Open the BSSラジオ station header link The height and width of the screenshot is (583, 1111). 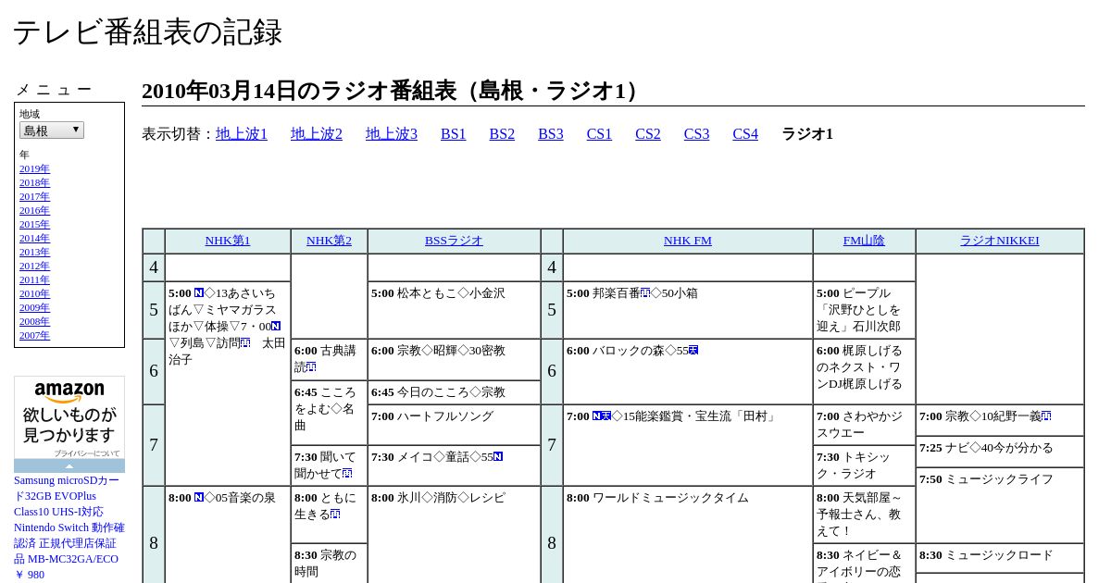point(454,241)
